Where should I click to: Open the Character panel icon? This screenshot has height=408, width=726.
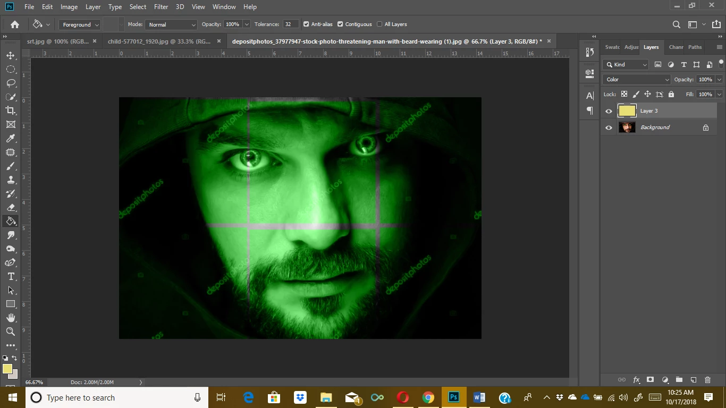[x=589, y=96]
